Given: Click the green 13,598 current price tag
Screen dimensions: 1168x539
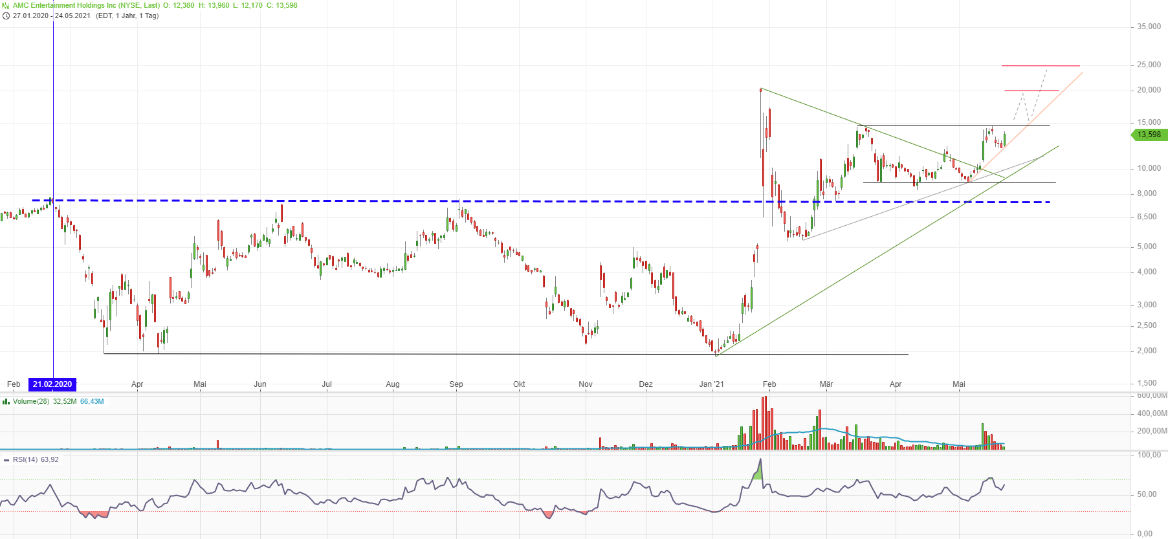Looking at the screenshot, I should coord(1149,135).
